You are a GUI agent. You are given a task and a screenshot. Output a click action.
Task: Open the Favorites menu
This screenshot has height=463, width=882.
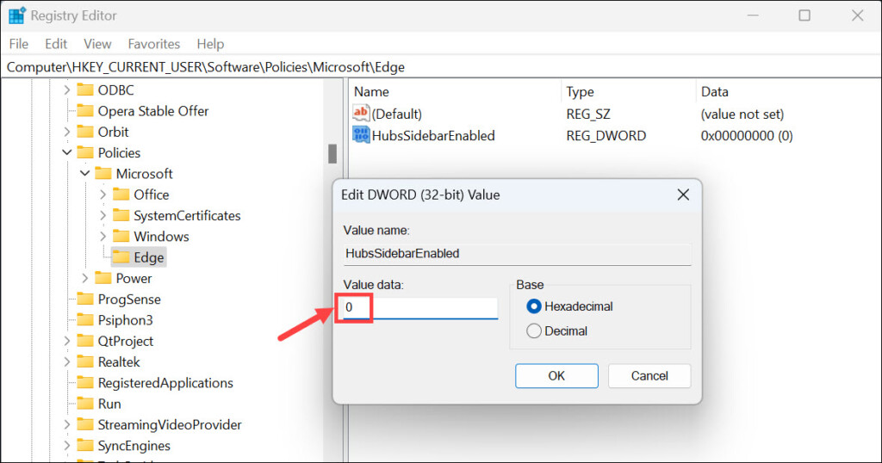(153, 44)
